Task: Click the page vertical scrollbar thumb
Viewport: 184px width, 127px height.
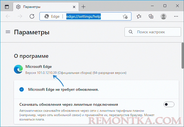Action: point(183,56)
